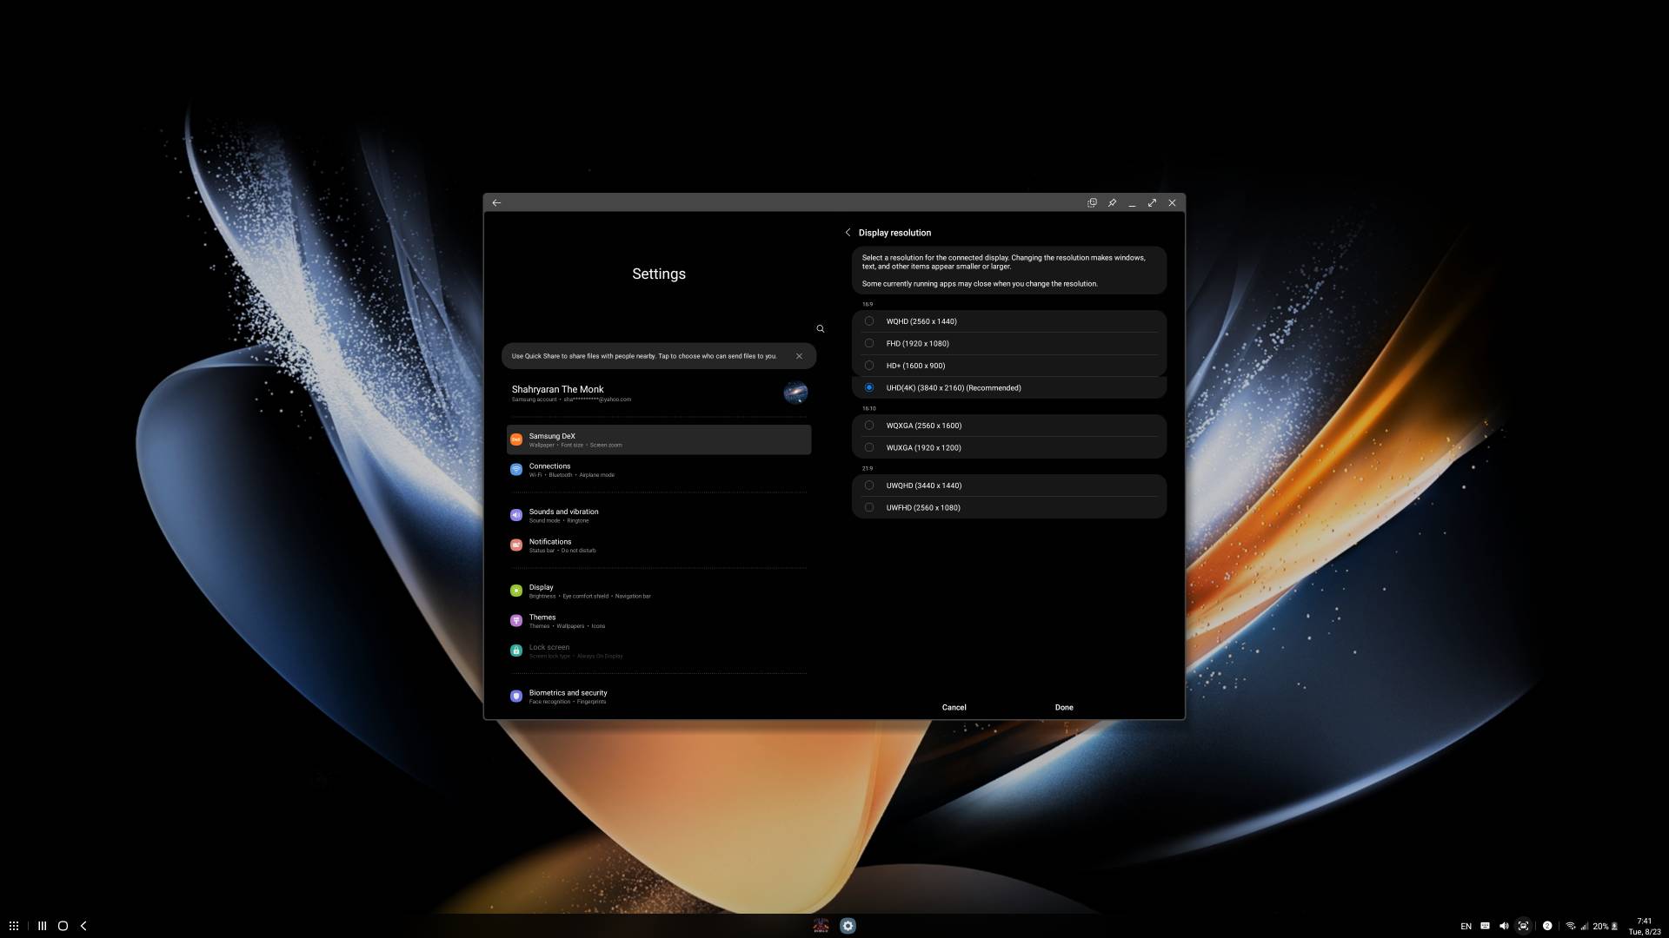Viewport: 1669px width, 938px height.
Task: Switch the EN input language indicator
Action: click(1466, 927)
